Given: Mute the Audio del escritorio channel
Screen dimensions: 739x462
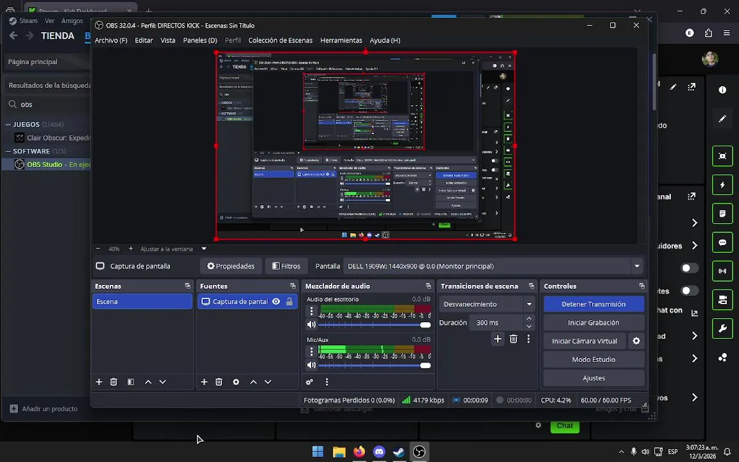Looking at the screenshot, I should [311, 325].
